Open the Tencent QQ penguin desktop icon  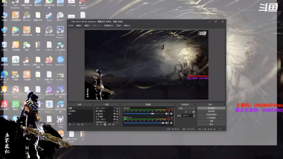tap(27, 61)
